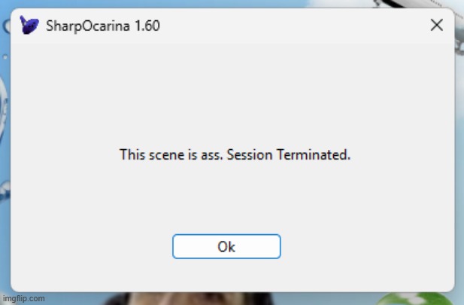Click the blank dialog area above the message

tap(233, 90)
